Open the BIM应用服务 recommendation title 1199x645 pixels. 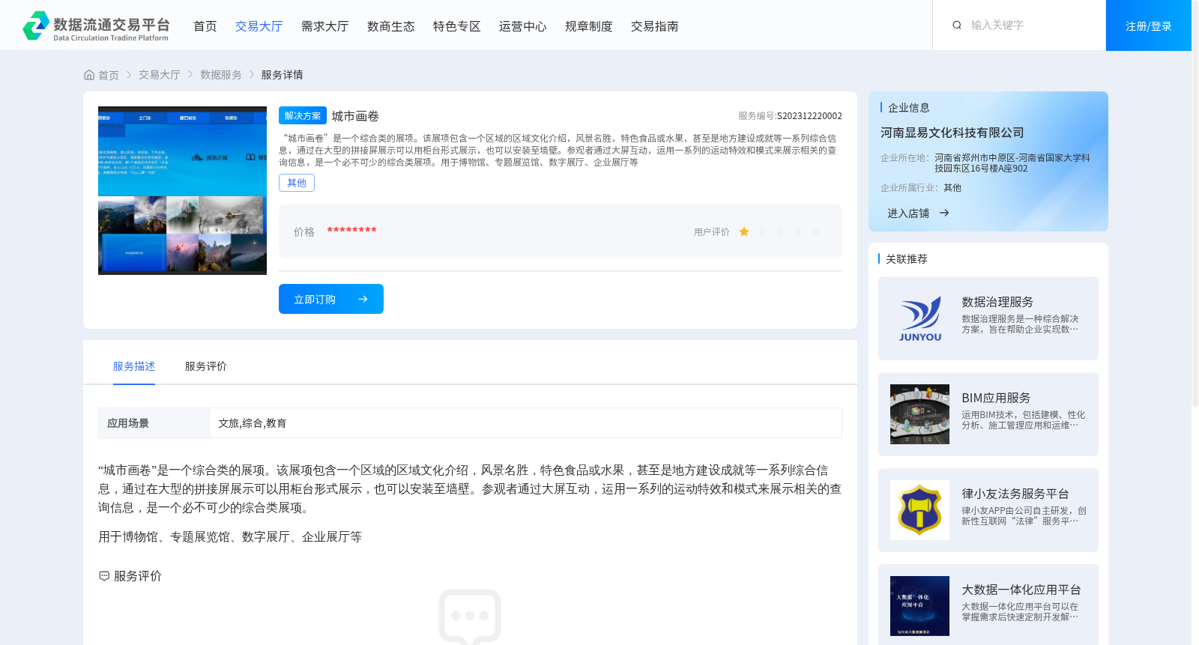[x=996, y=398]
